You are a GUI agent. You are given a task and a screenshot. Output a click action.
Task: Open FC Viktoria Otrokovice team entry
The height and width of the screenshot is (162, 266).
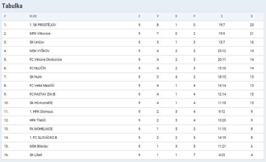point(45,59)
